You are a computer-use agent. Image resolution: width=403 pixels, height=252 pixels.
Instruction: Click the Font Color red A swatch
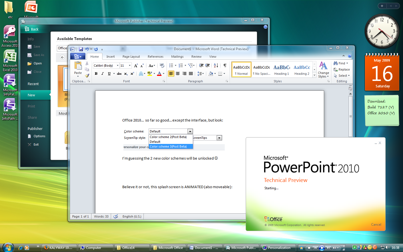(159, 74)
